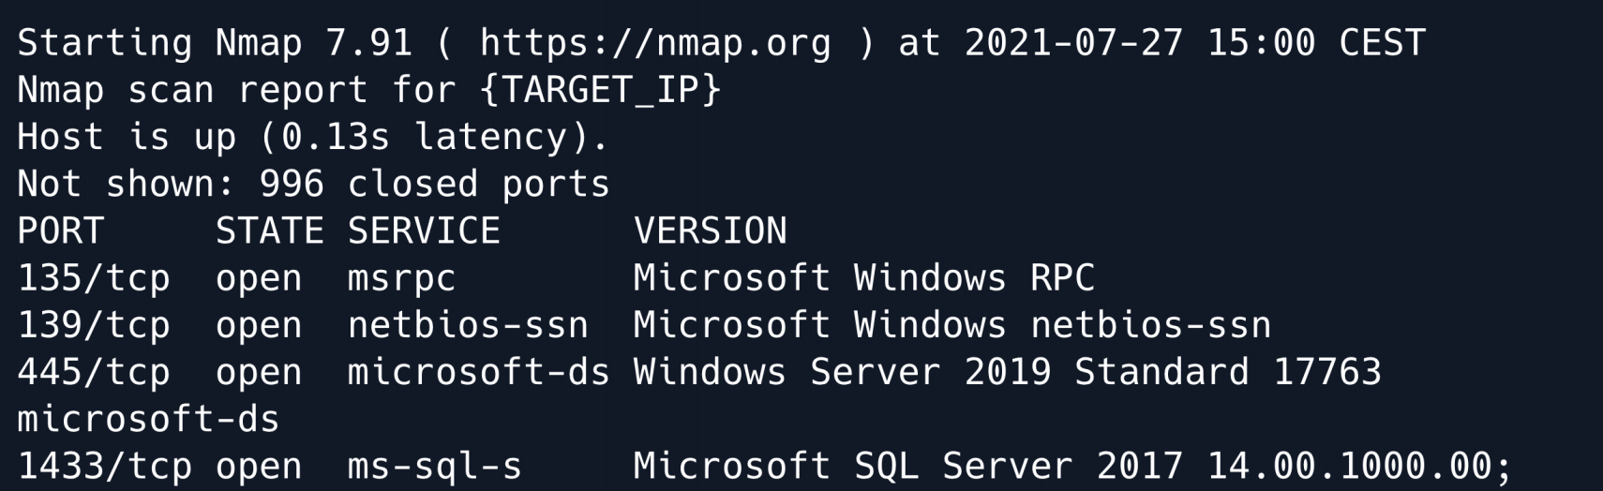Click the open state for port 135
Screen dimensions: 1603x491
click(x=259, y=278)
